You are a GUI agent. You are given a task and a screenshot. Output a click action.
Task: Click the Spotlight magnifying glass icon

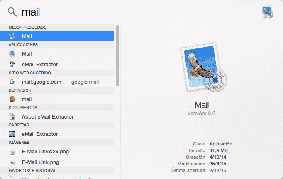click(12, 12)
